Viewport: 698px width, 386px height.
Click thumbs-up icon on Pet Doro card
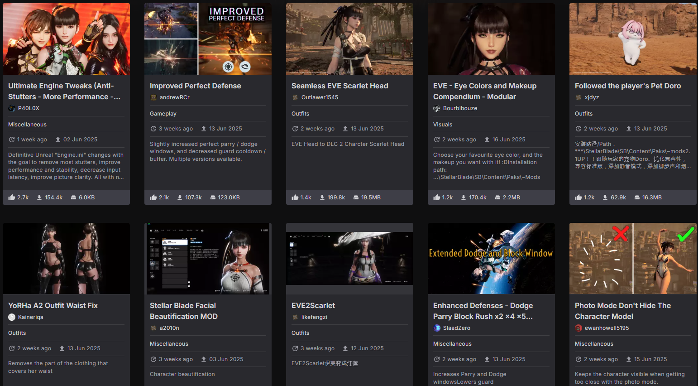click(578, 198)
